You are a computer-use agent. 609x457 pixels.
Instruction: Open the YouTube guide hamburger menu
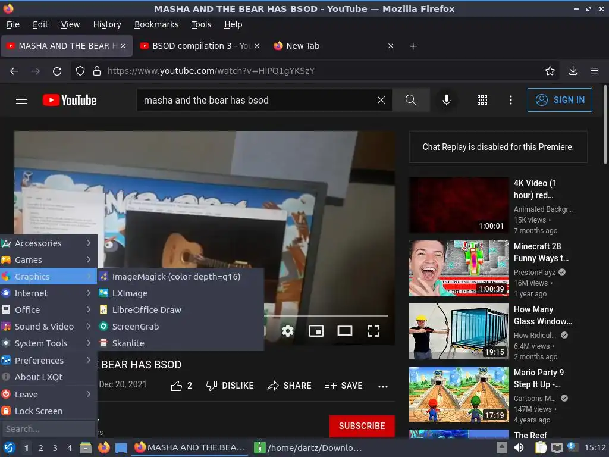click(21, 100)
